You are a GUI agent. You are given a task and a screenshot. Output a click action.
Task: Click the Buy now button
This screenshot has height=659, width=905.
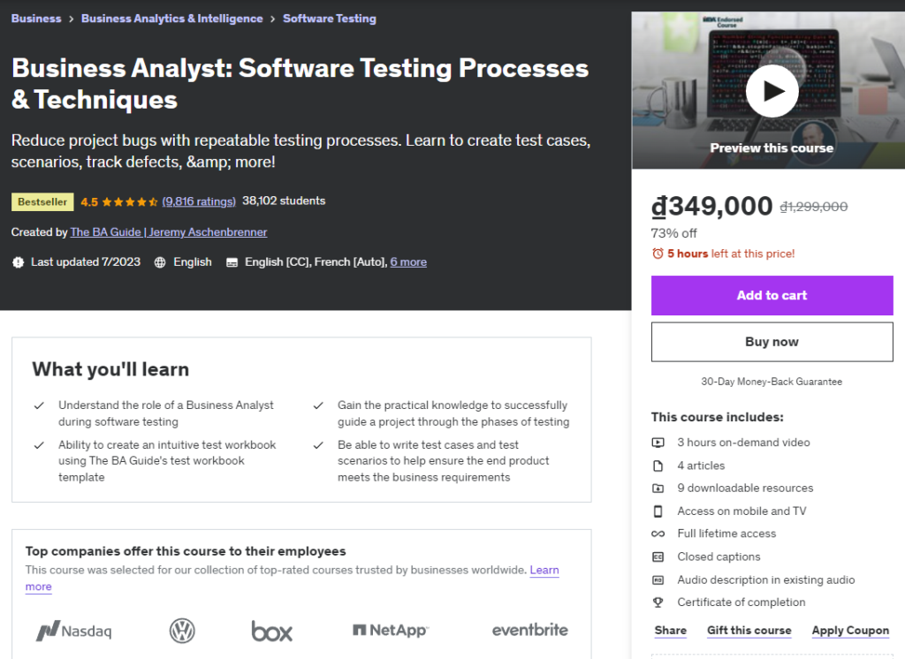pos(772,342)
